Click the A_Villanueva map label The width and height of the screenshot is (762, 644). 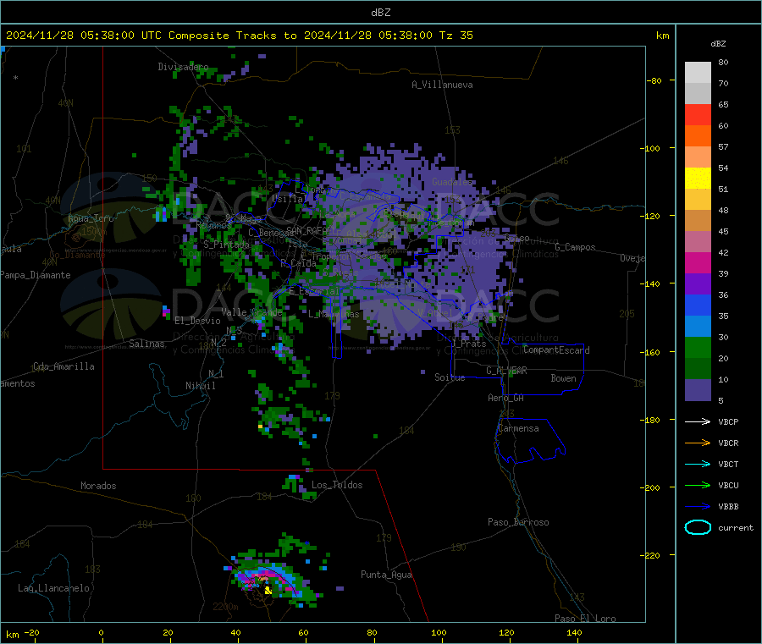[442, 85]
